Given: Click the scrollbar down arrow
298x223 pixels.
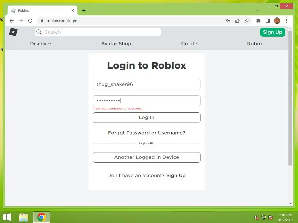Looking at the screenshot, I should pos(290,204).
